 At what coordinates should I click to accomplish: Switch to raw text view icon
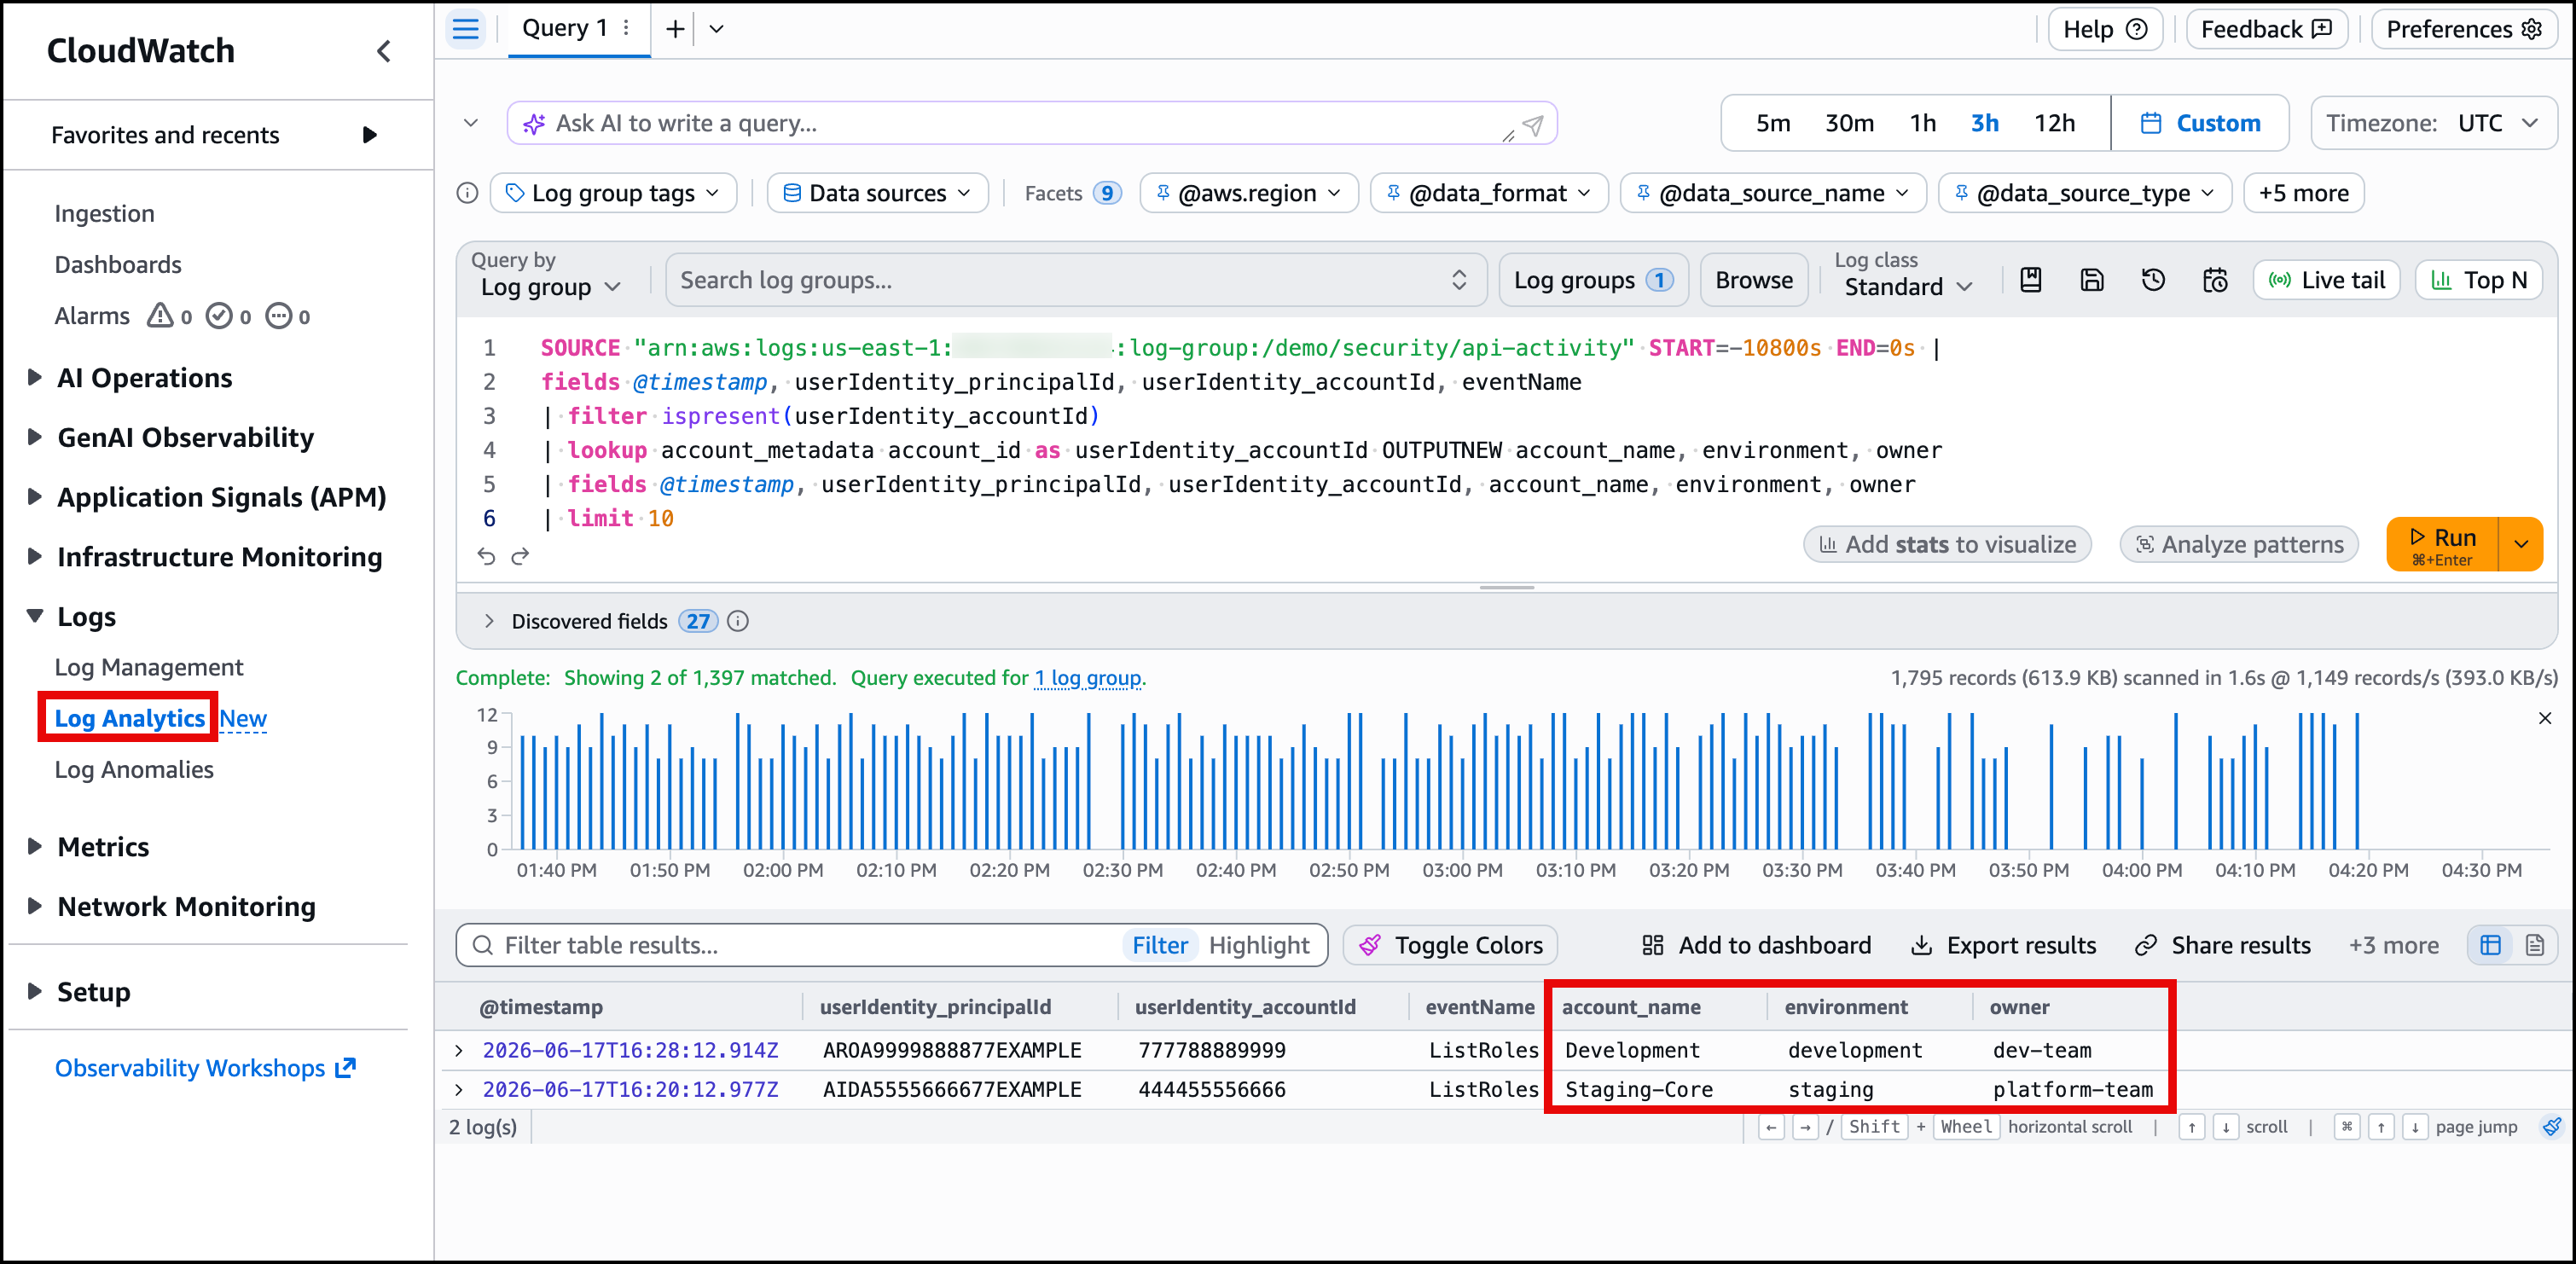click(2535, 945)
